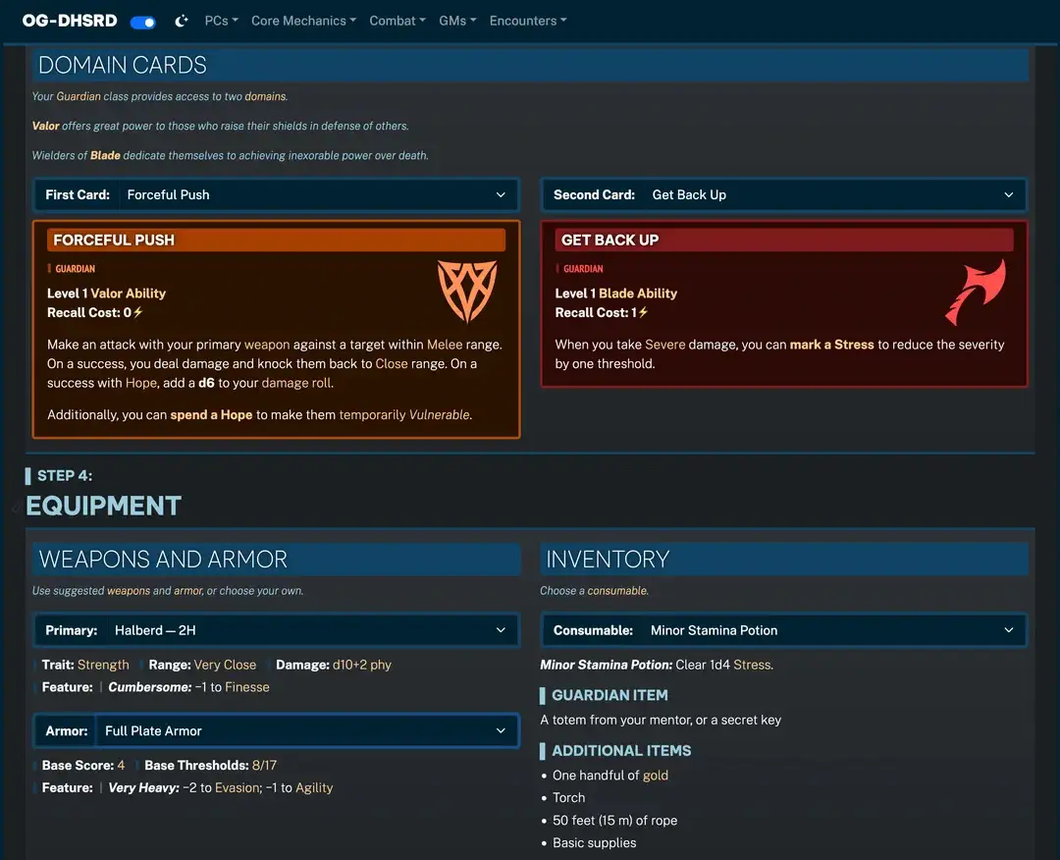
Task: Click the Forceful Push card title bar
Action: [276, 240]
